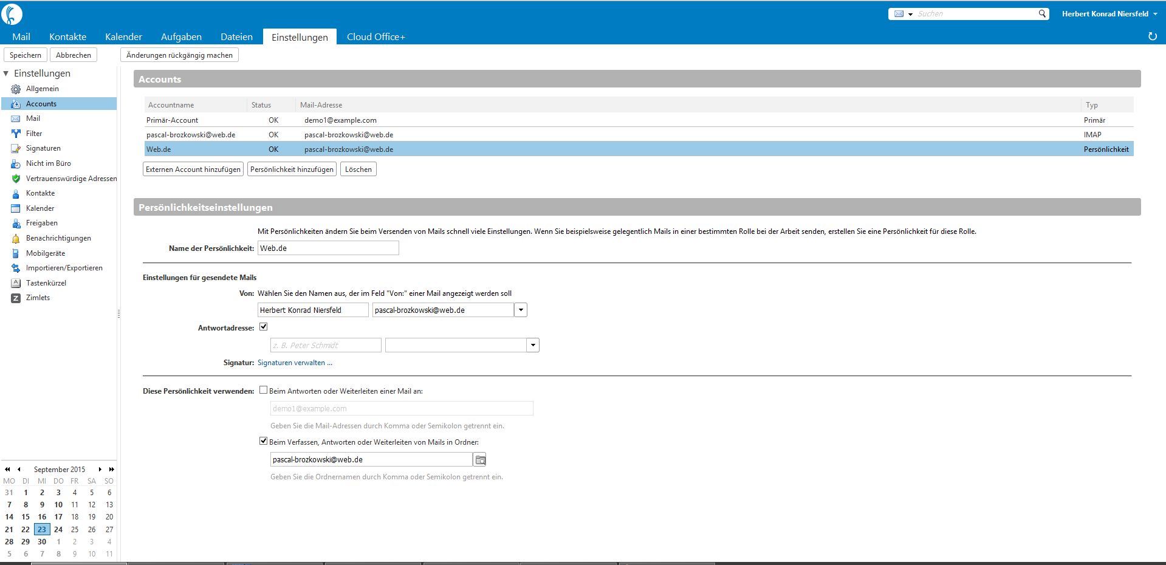Click the refresh icon in top-right corner
Screen dimensions: 1166x565
1152,36
